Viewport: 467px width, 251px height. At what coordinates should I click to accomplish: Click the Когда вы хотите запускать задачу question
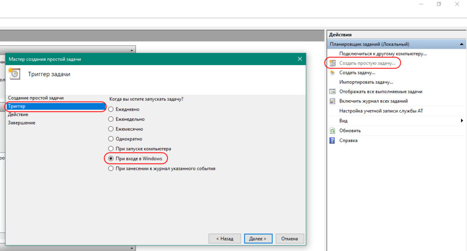(146, 99)
